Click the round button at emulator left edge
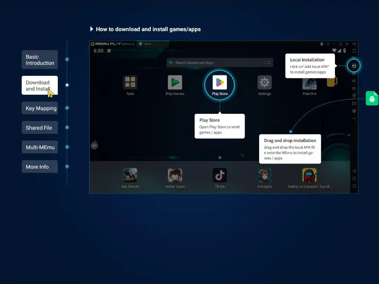 pyautogui.click(x=94, y=146)
